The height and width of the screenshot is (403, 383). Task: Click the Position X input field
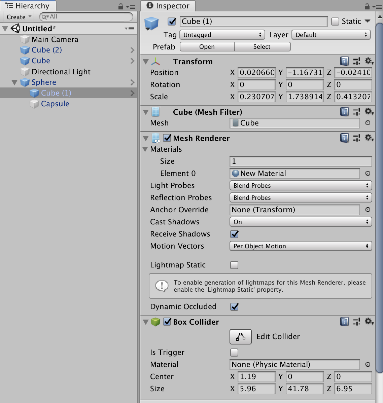pos(256,72)
